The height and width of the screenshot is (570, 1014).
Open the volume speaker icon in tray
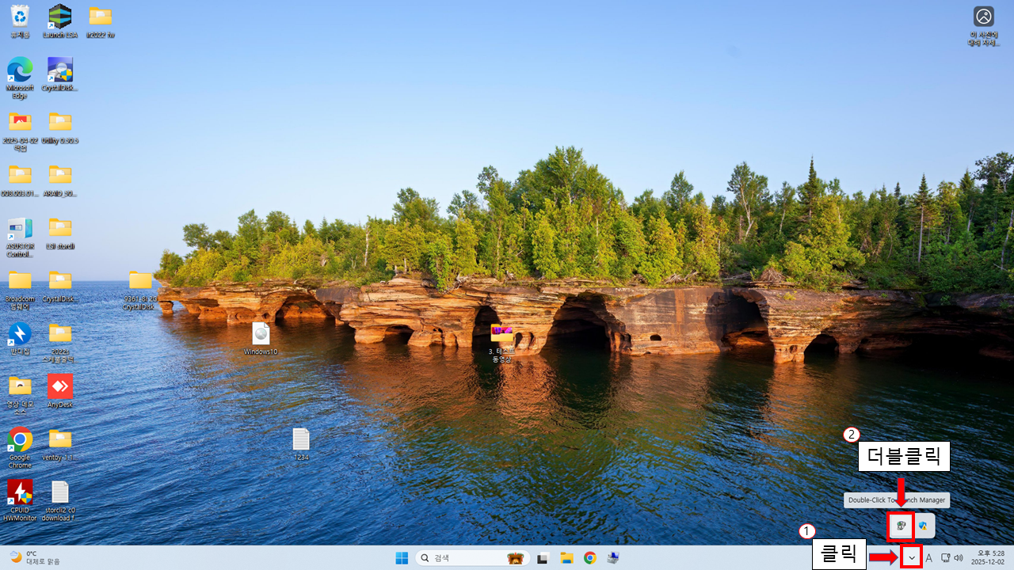959,558
